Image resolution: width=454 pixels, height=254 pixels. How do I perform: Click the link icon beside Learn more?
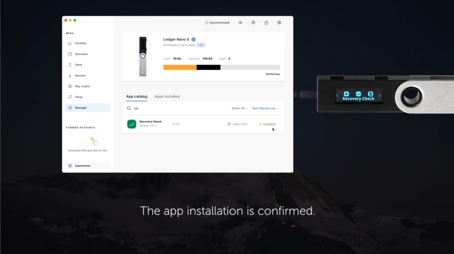coord(229,124)
